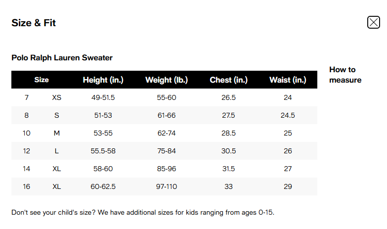Select the Weight (lb.) column header

click(x=166, y=80)
